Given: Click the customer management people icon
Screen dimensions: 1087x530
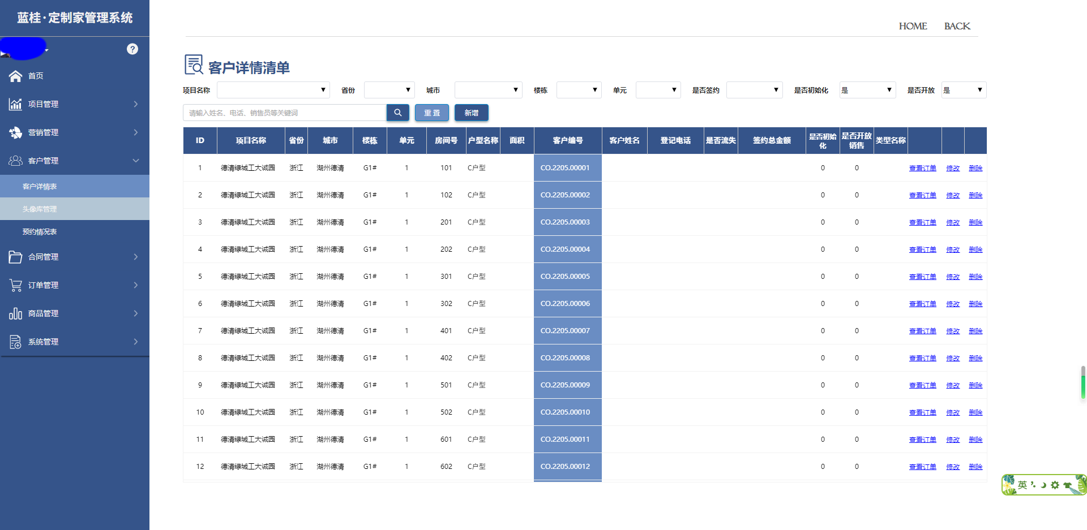Looking at the screenshot, I should coord(15,161).
